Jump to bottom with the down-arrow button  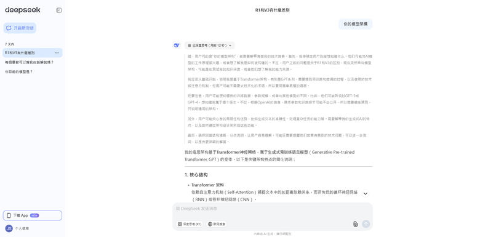[x=366, y=193]
